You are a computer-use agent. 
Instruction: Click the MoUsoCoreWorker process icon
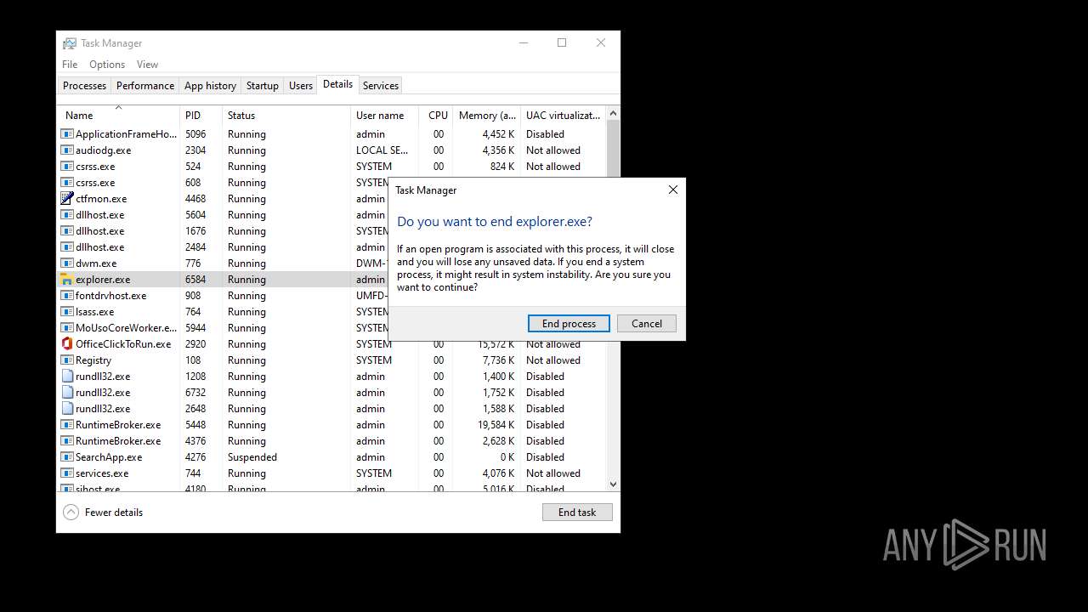click(x=67, y=327)
